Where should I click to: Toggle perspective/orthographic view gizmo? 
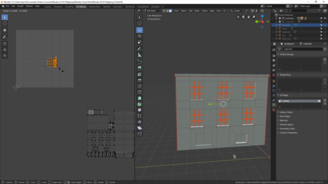click(238, 17)
